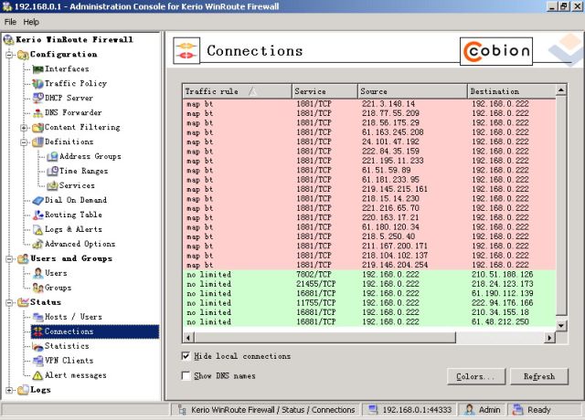Screen dimensions: 585x420
Task: Expand the Logs tree node
Action: pos(10,390)
